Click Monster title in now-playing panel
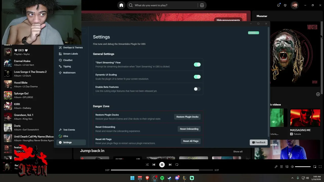 262,16
